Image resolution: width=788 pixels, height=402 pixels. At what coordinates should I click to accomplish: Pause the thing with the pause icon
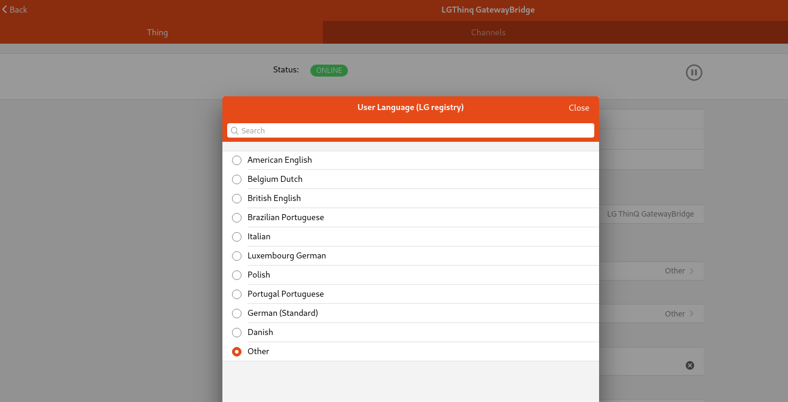694,73
